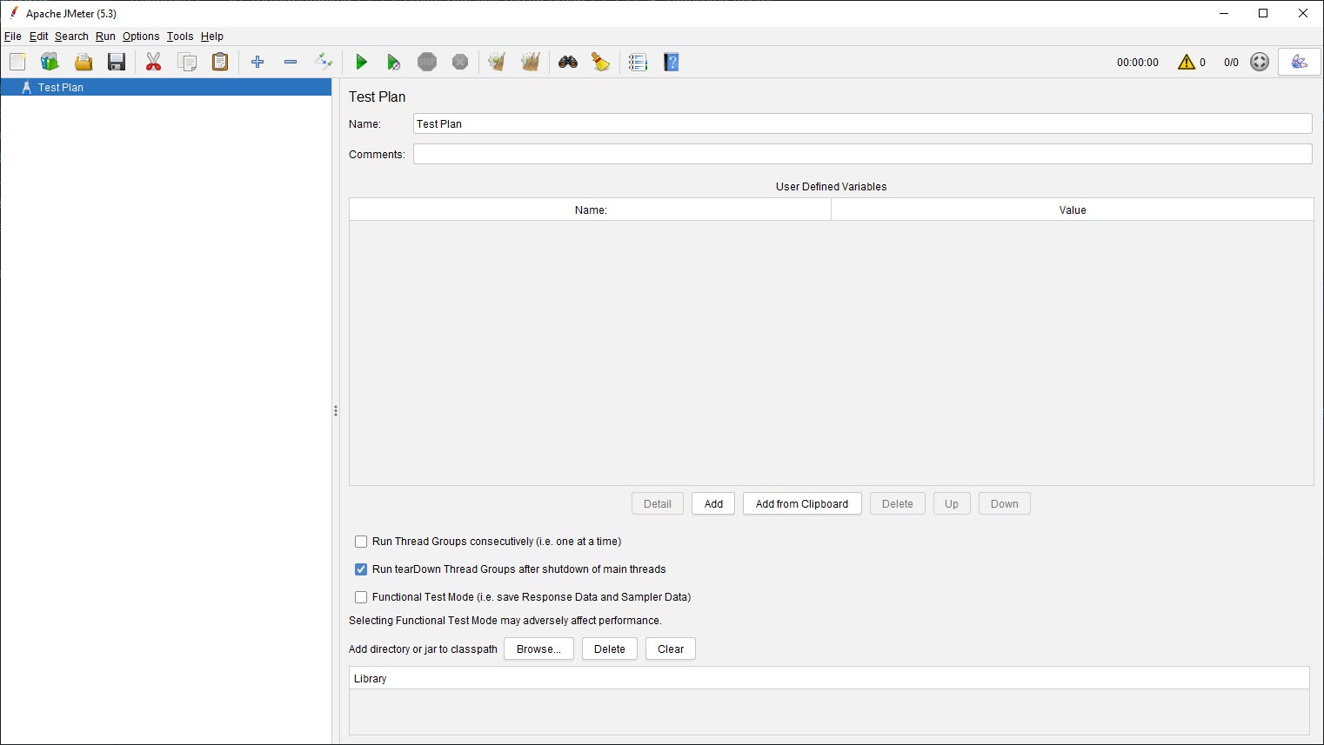Click the Stop test icon
The width and height of the screenshot is (1324, 745).
(427, 62)
